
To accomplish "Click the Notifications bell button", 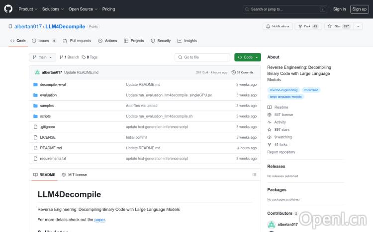I will pos(278,26).
